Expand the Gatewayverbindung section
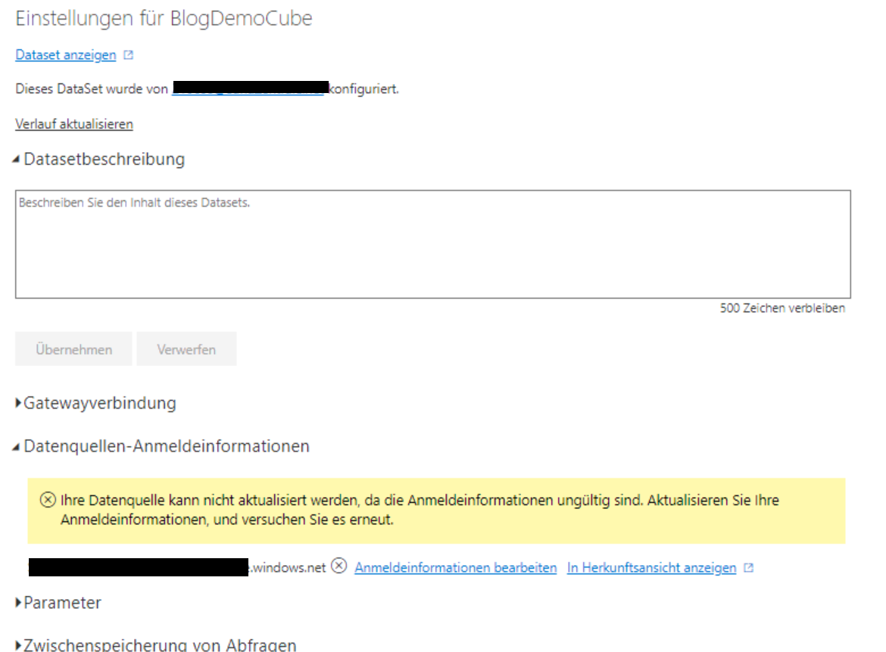886x652 pixels. 18,402
